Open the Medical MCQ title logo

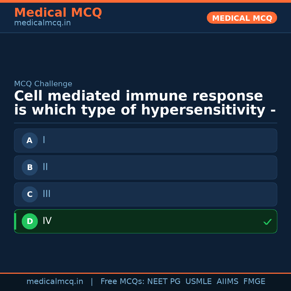[x=58, y=12]
